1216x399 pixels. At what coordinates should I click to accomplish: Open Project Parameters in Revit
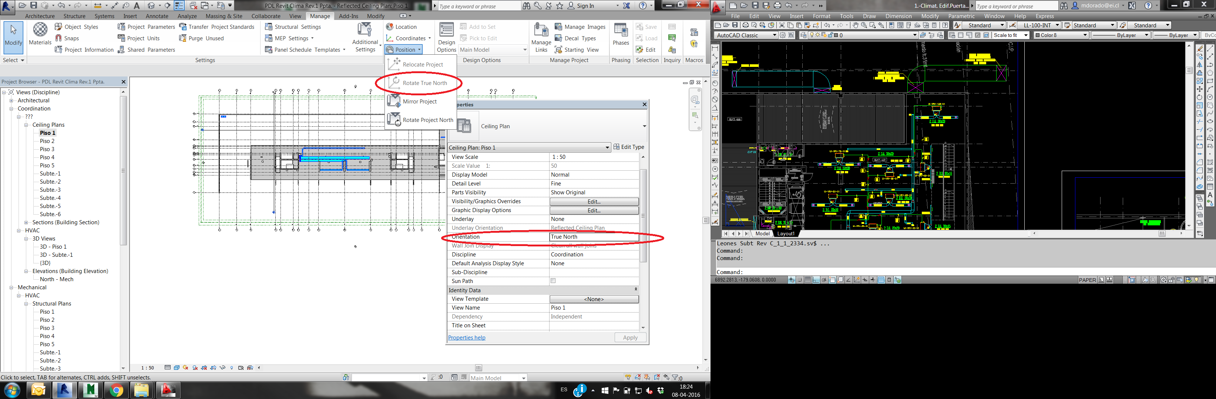[x=146, y=27]
